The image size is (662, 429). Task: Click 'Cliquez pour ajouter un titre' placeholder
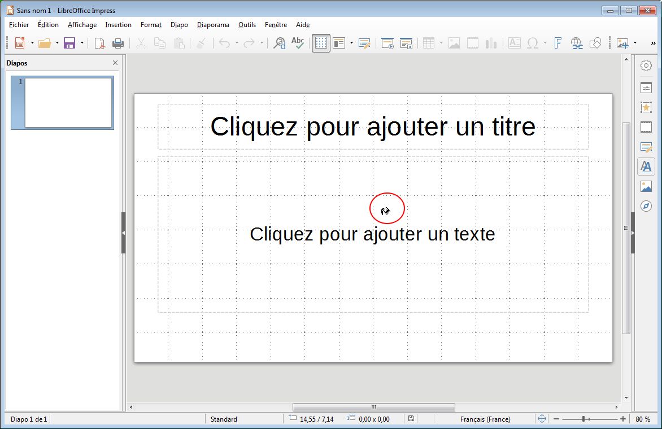pyautogui.click(x=373, y=126)
